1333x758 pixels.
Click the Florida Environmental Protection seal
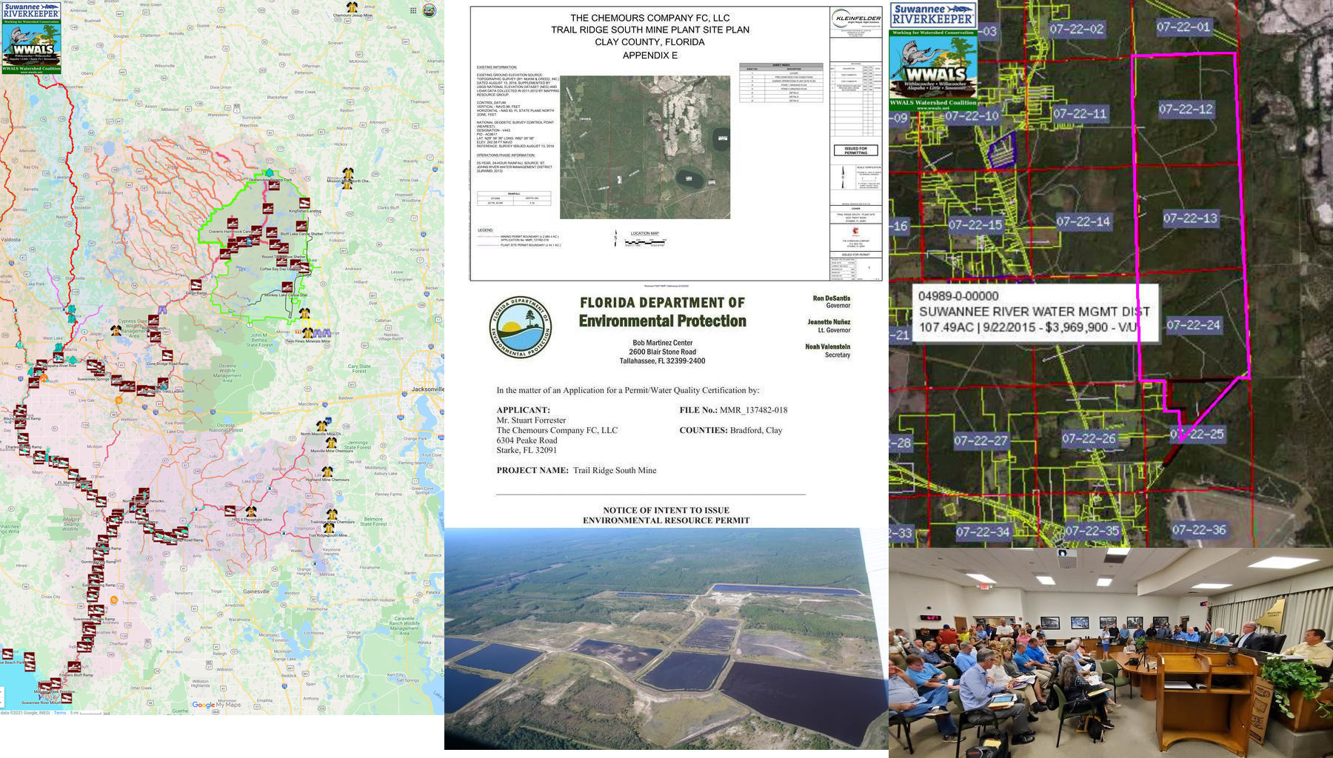[x=521, y=328]
